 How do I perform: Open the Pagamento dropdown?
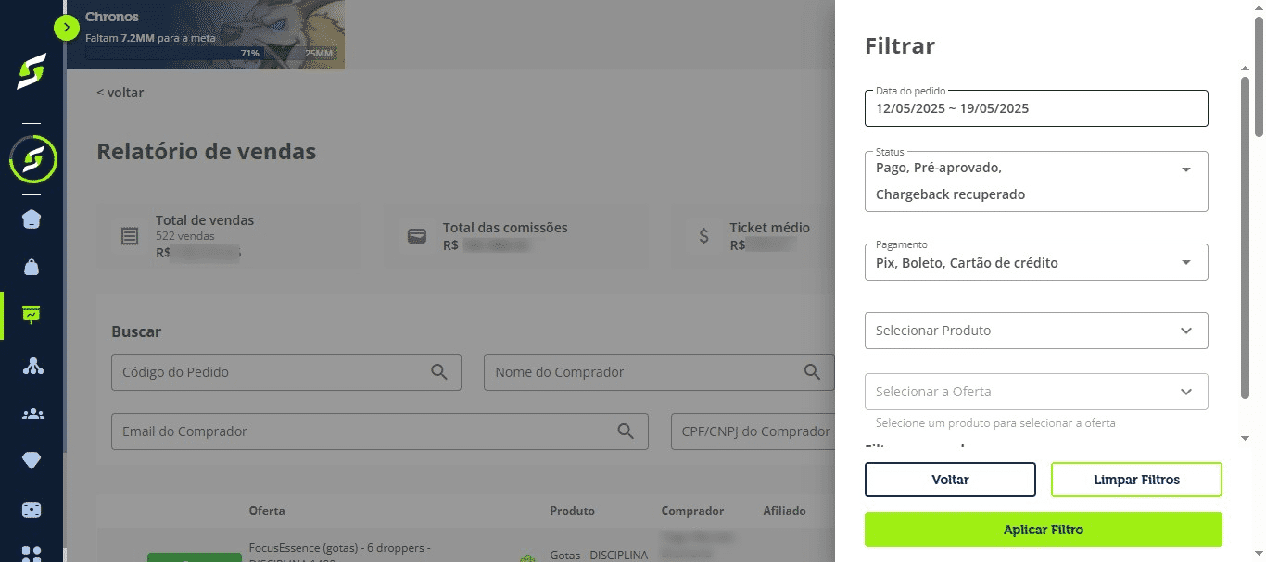pos(1036,262)
